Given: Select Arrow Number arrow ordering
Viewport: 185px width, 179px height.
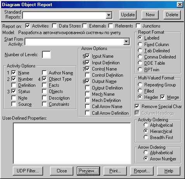Looking at the screenshot, I should coord(146,158).
